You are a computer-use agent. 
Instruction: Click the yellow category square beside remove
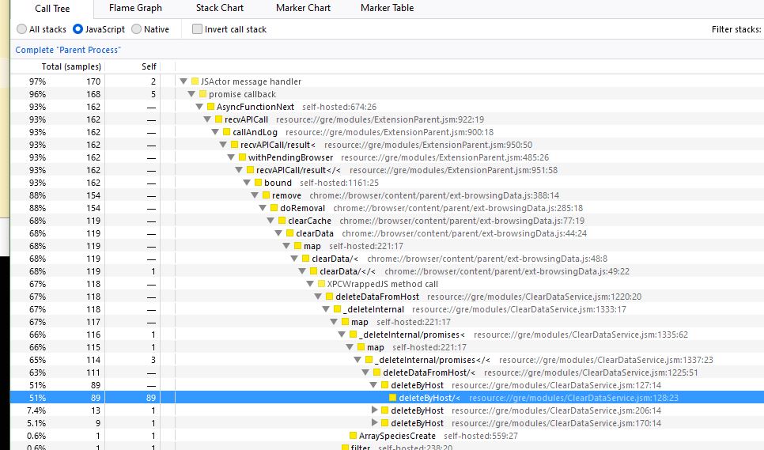coord(266,195)
